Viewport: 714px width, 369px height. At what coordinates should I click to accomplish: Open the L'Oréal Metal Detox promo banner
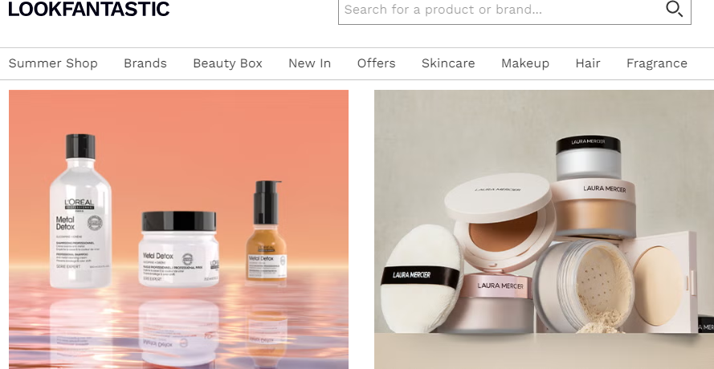tap(178, 229)
